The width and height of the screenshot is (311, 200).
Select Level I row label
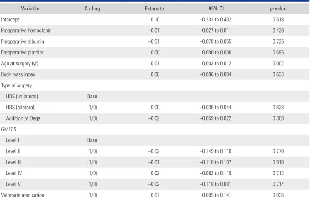(13, 140)
